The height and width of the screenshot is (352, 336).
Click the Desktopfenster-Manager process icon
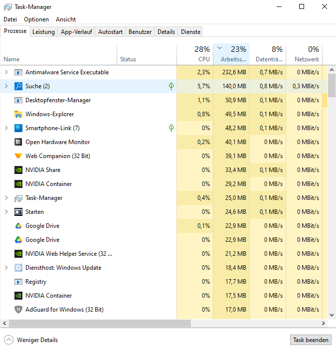pyautogui.click(x=18, y=100)
